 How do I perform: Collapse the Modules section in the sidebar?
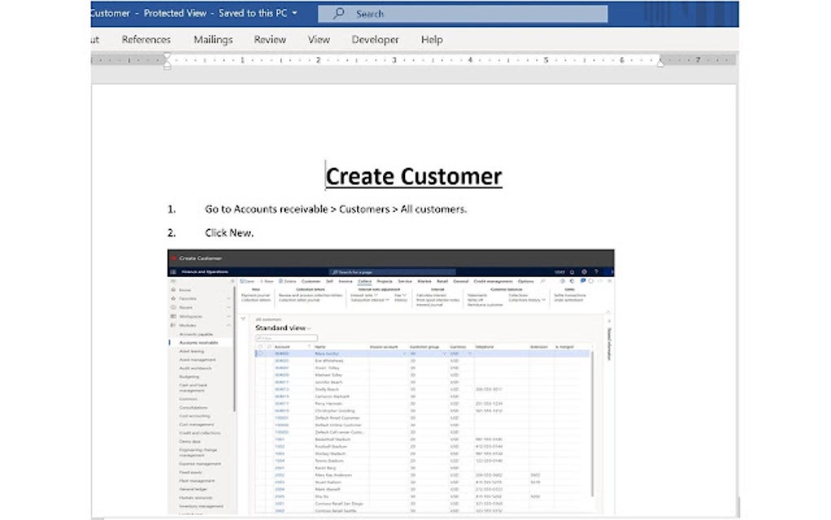click(229, 324)
